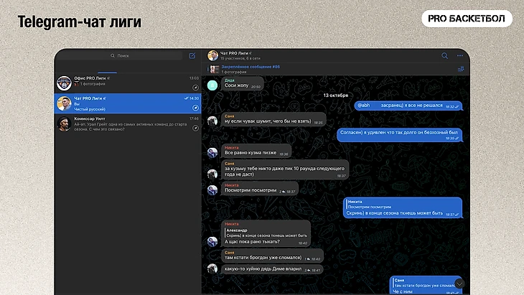Viewport: 524px width, 295px height.
Task: Open the three-dots chat options menu
Action: point(460,55)
